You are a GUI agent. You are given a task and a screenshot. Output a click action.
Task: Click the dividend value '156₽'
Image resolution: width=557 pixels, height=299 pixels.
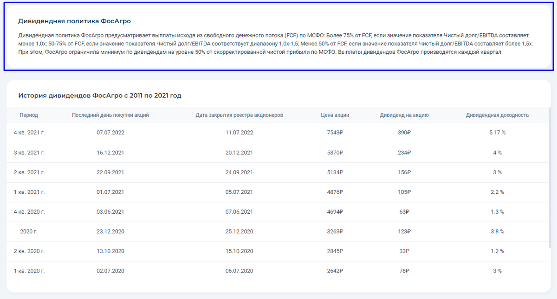tap(404, 172)
